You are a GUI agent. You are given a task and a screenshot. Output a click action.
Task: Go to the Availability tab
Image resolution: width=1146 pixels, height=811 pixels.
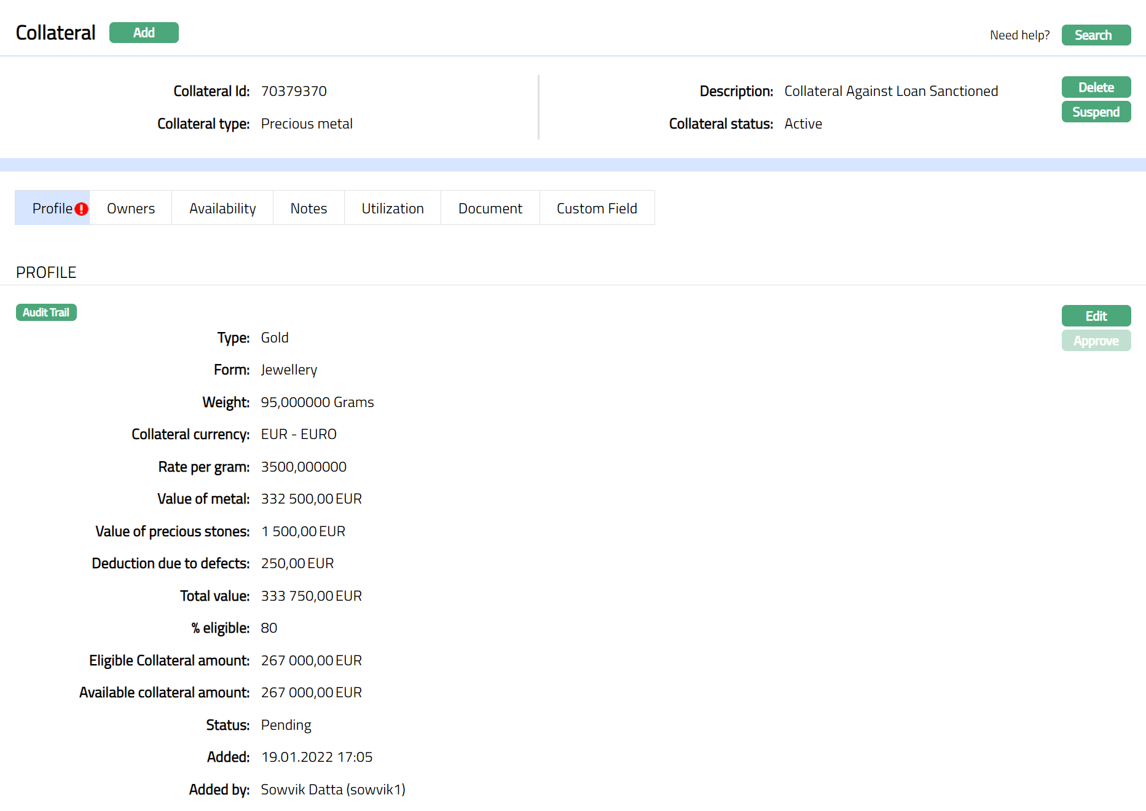pyautogui.click(x=222, y=208)
